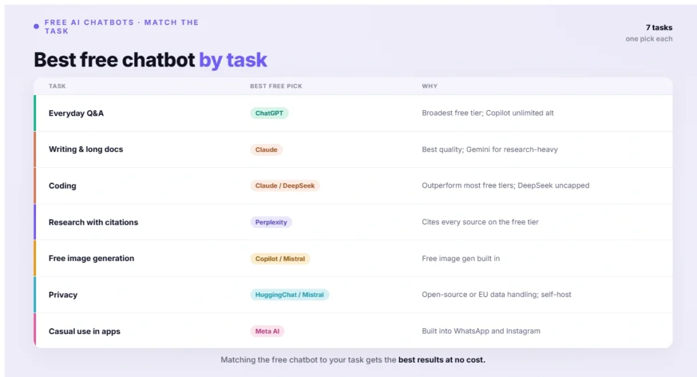Click the Privacy task label
This screenshot has height=377, width=697.
click(x=63, y=295)
